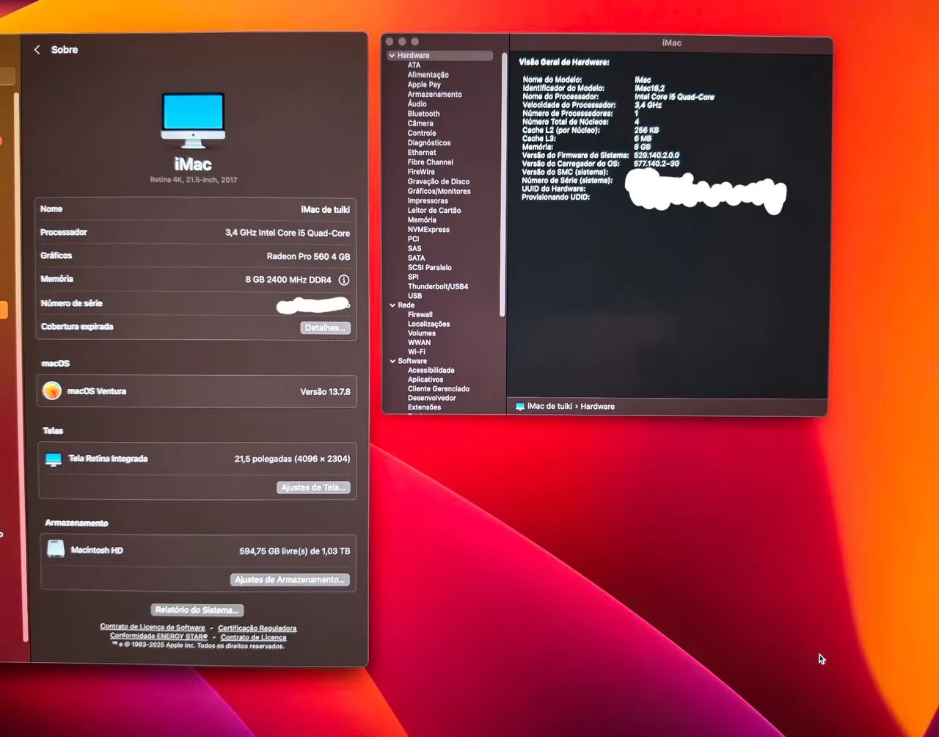
Task: Go back using the chevron beside Sobre
Action: (37, 50)
